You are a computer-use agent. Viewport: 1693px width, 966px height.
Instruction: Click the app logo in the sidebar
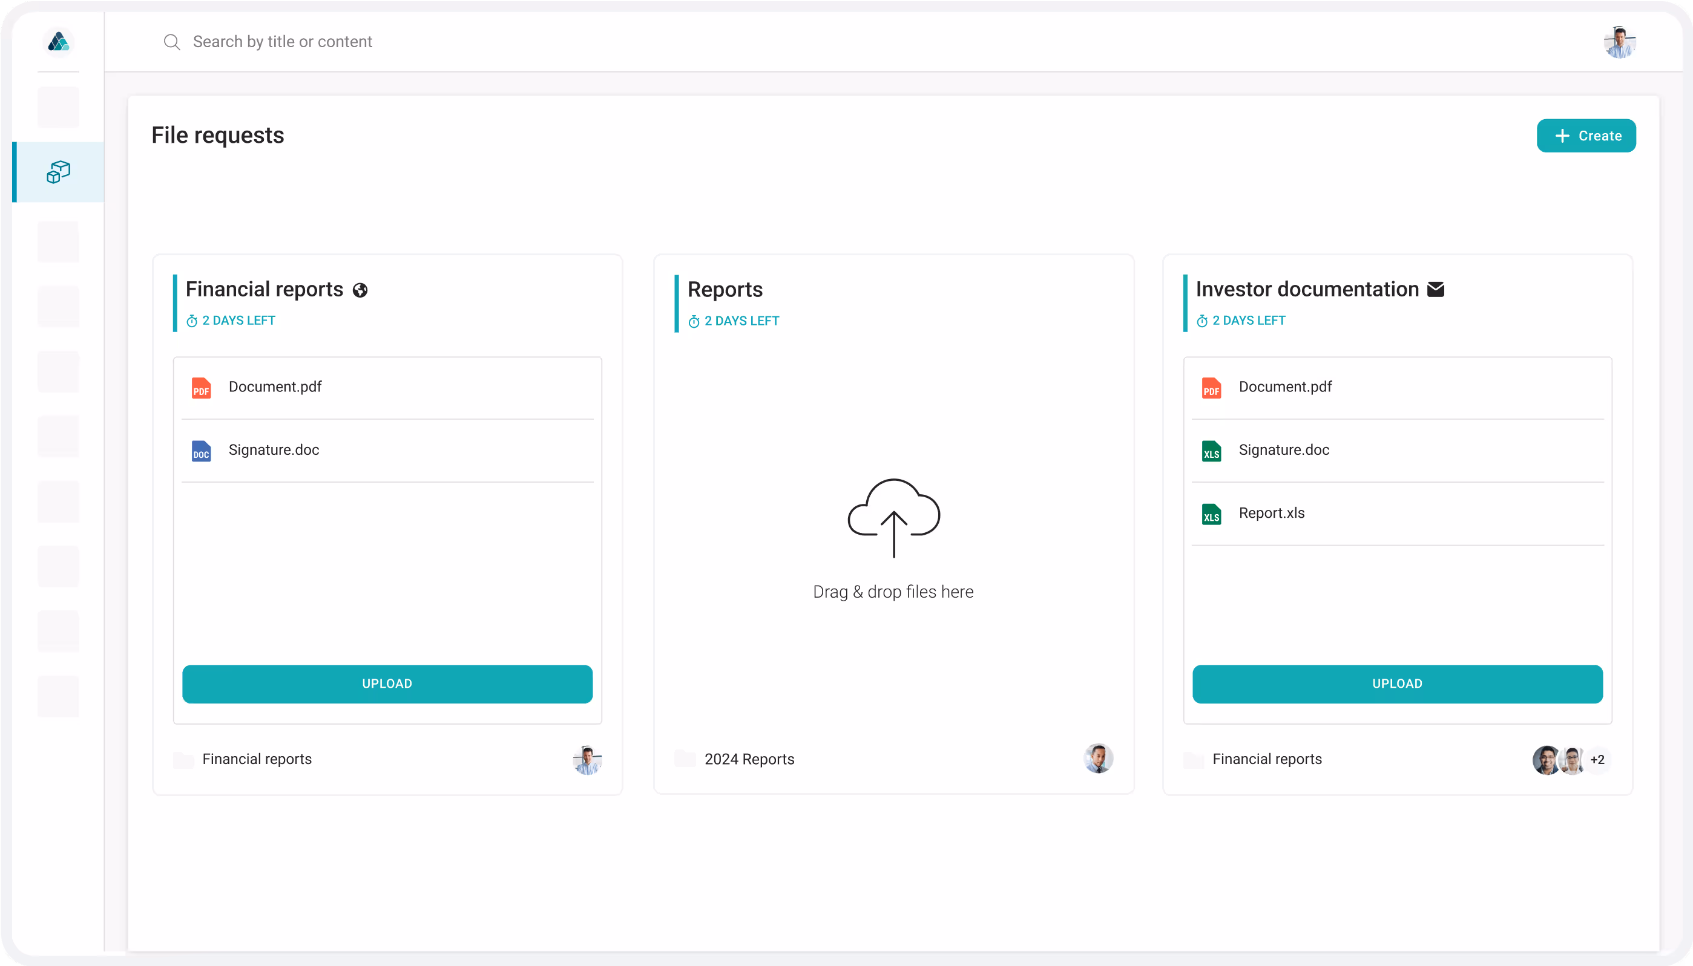(59, 42)
